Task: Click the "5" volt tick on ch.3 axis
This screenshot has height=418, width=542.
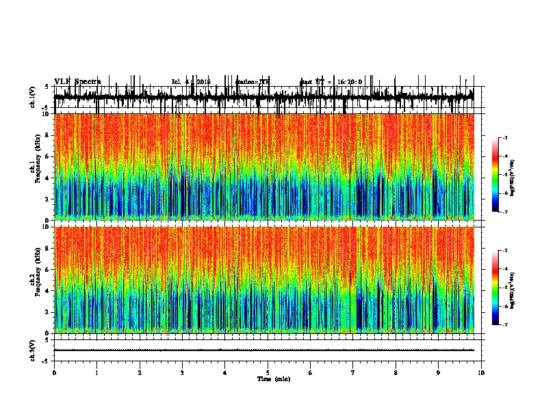Action: (47, 340)
